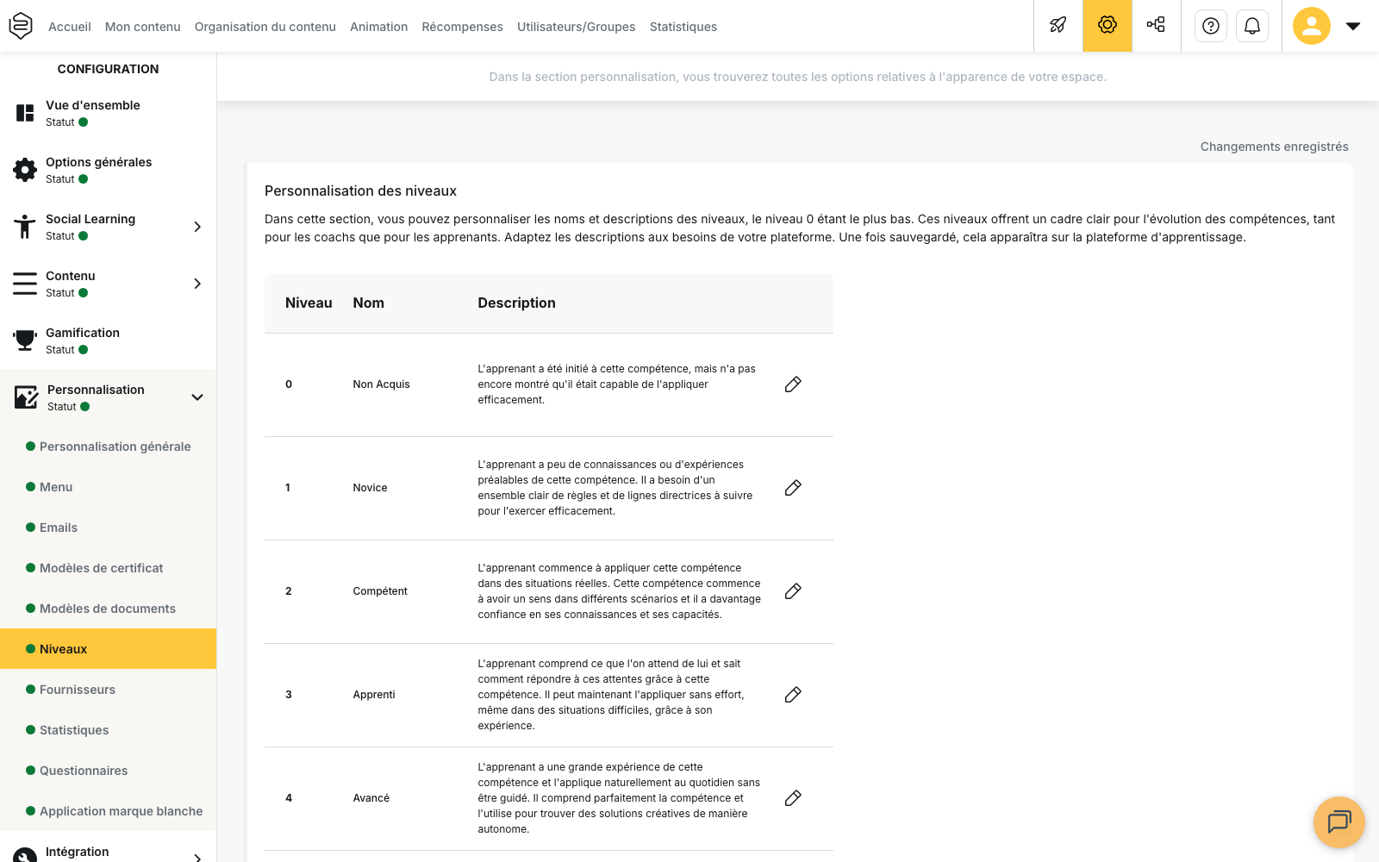Click the user avatar icon

(x=1312, y=26)
